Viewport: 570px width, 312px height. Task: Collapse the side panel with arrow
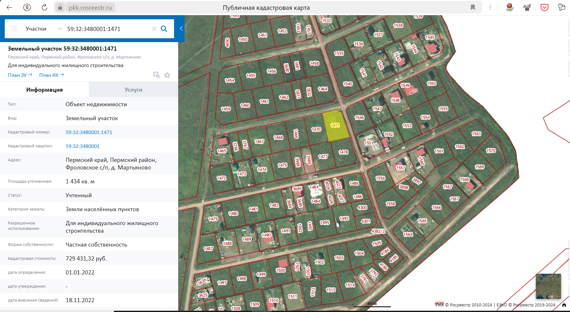181,29
